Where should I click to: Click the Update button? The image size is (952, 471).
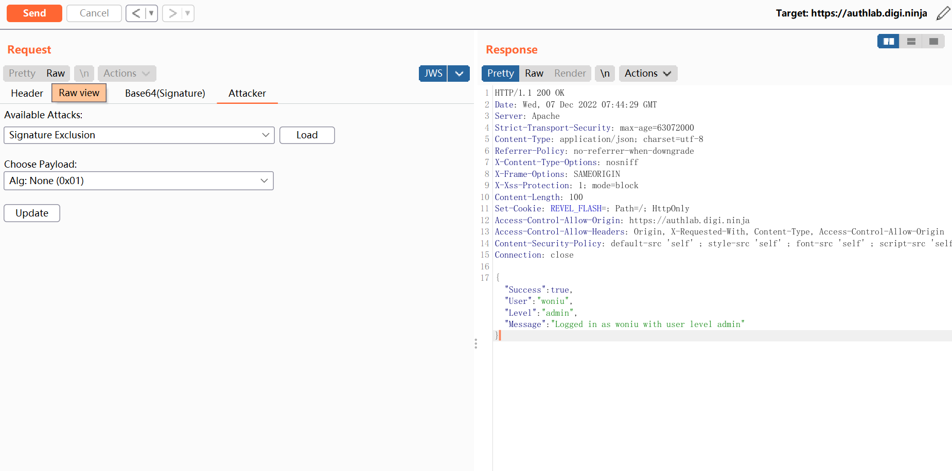[x=32, y=213]
